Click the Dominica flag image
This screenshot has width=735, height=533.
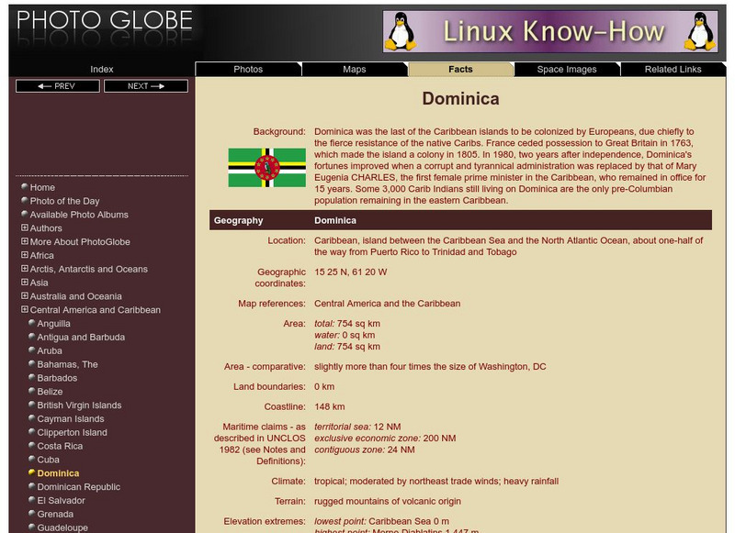(266, 168)
